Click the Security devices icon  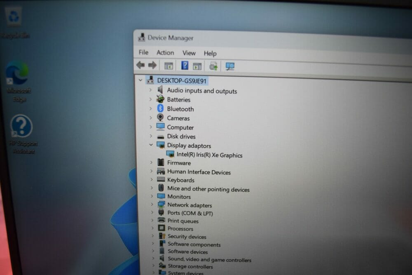point(162,236)
